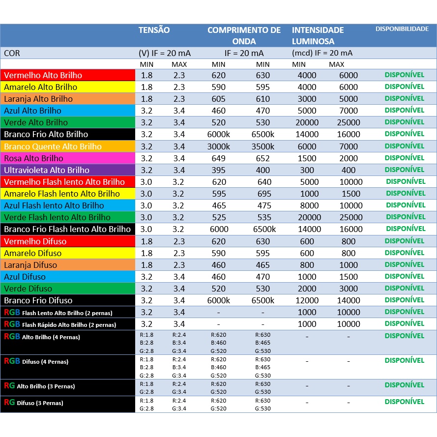This screenshot has width=437, height=437.
Task: Click the DISPONIBILIDADE column header
Action: (x=402, y=29)
